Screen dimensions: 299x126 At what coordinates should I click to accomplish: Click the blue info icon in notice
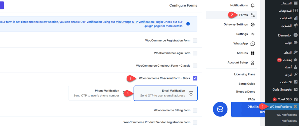(x=188, y=24)
